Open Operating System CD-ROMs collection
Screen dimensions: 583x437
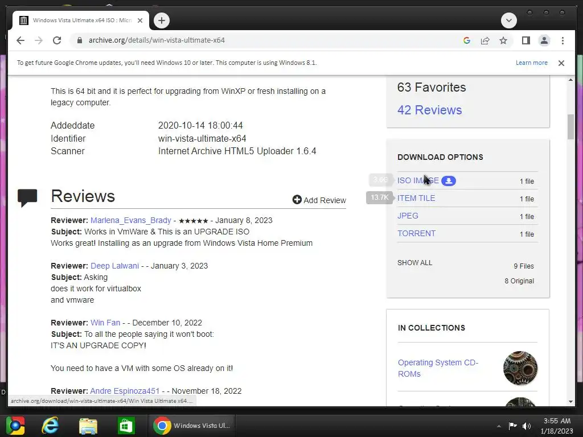(x=438, y=368)
